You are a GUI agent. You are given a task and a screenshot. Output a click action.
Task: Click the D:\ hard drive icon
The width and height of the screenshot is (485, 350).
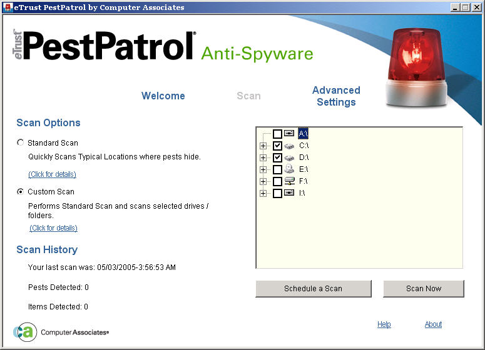[289, 158]
